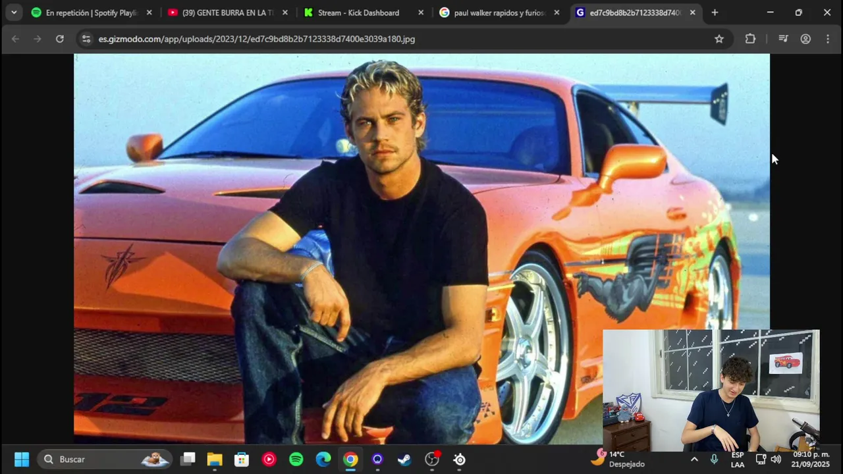
Task: Reload the current page
Action: tap(60, 39)
